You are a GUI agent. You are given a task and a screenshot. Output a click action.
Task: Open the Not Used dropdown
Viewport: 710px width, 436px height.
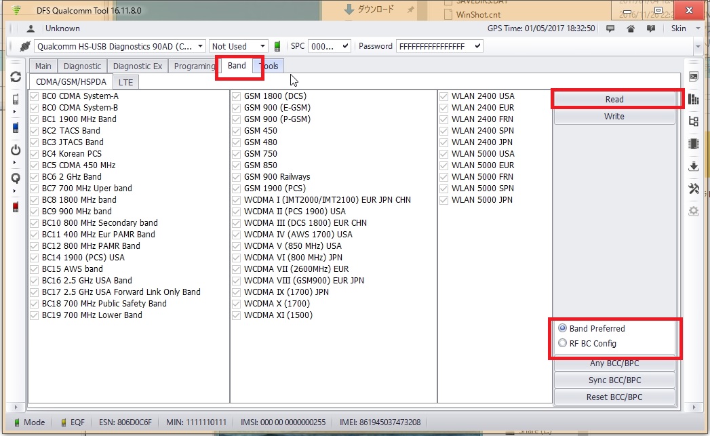coord(262,47)
